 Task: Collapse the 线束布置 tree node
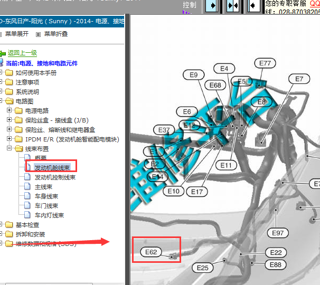9,148
